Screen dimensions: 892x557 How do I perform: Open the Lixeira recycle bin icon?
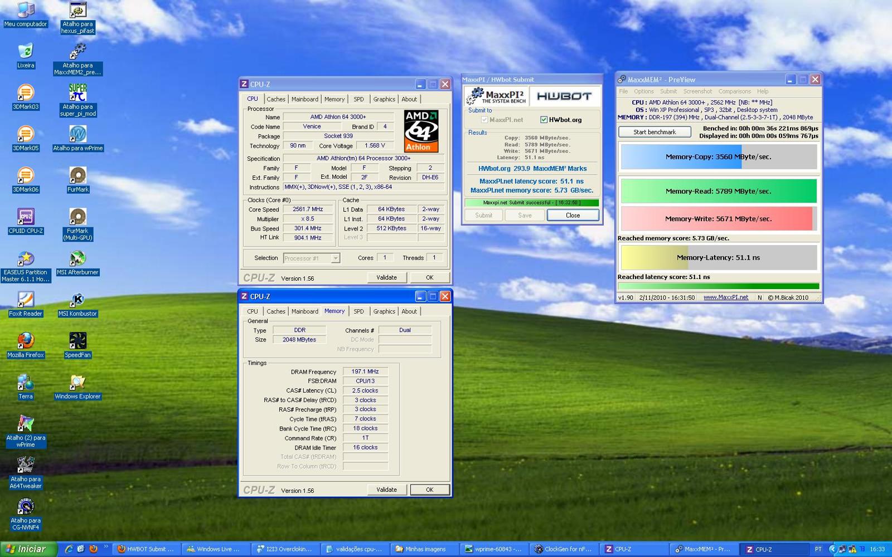coord(26,56)
